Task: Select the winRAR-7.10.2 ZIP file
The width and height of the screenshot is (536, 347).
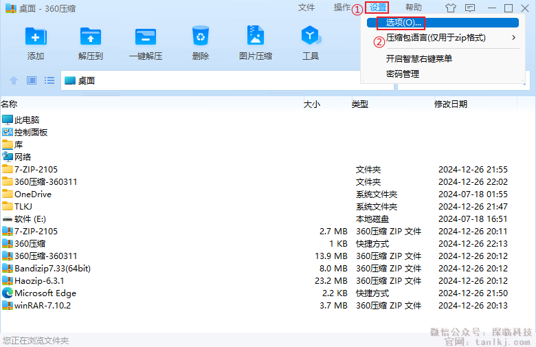Action: pos(43,306)
